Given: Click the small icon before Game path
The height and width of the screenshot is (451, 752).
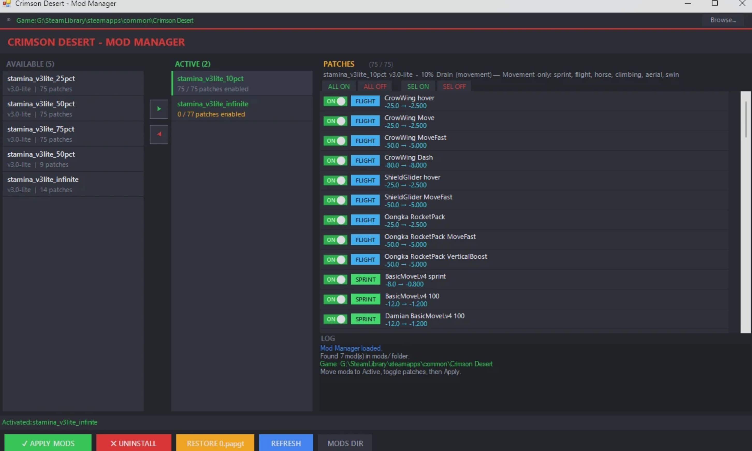Looking at the screenshot, I should click(9, 20).
